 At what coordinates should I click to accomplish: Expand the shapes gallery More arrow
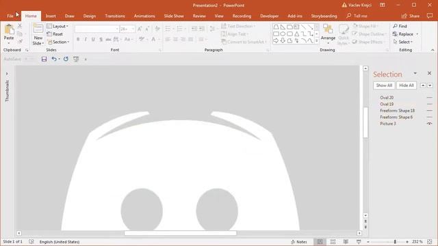(x=317, y=41)
